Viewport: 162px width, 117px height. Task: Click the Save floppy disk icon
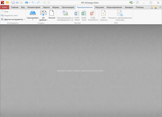coord(13,2)
